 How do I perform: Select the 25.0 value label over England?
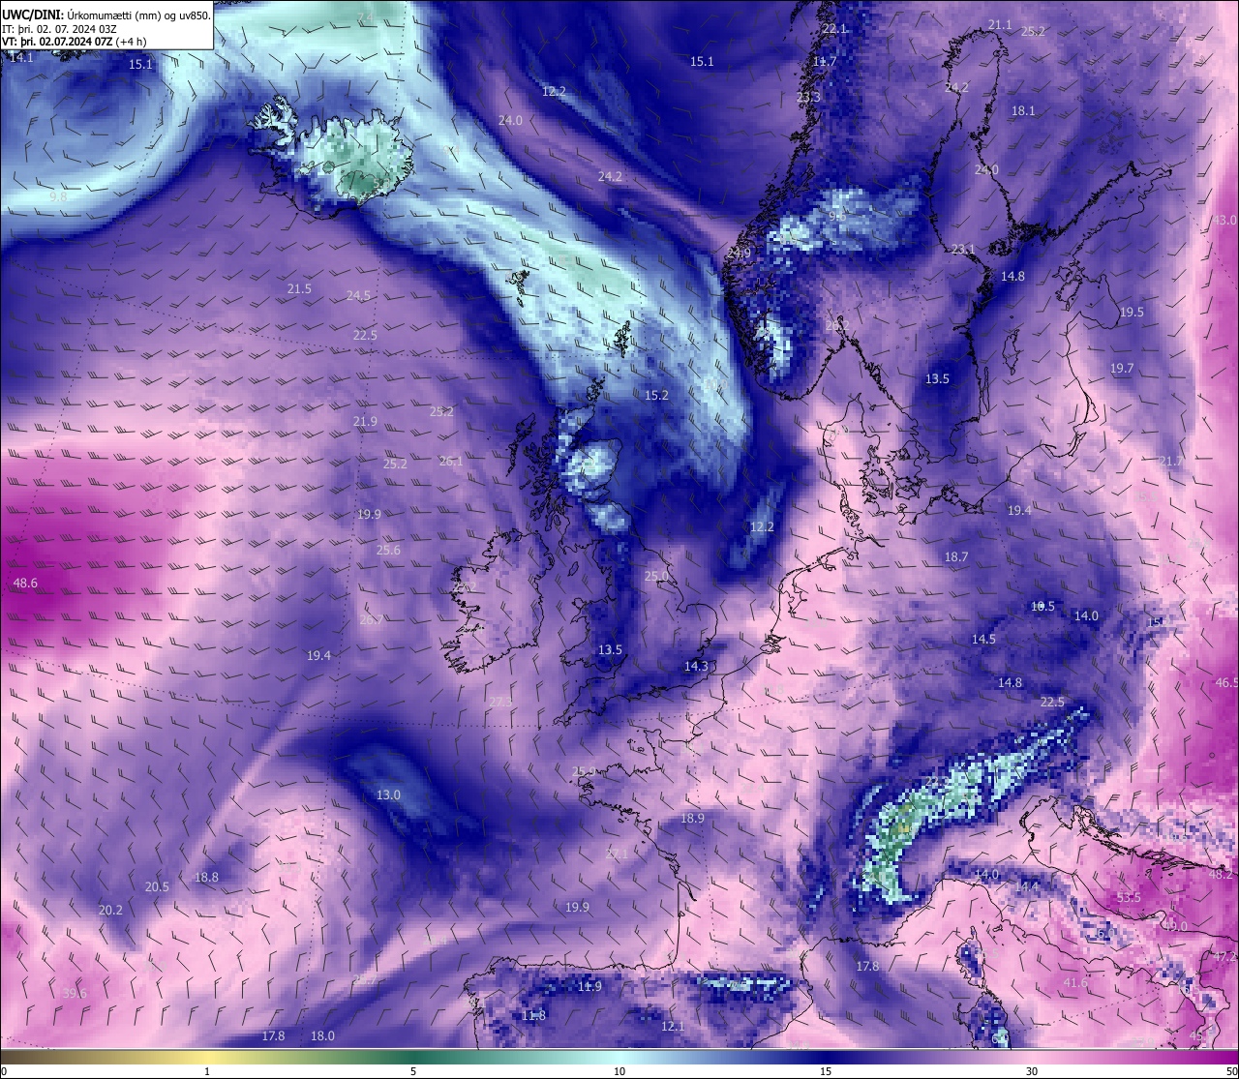[x=656, y=576]
